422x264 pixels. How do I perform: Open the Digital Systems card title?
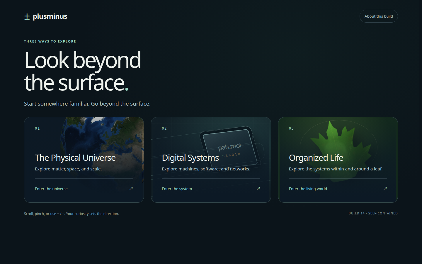coord(190,158)
